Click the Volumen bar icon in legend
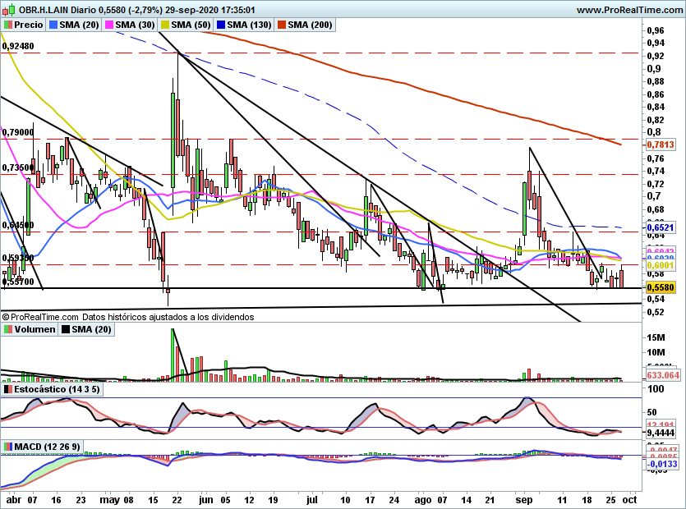 8,330
